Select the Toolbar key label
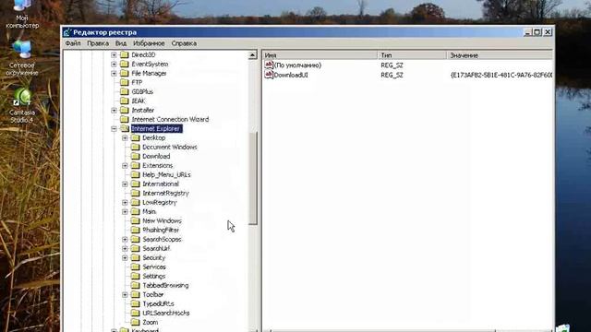Screen dimensions: 591x332 pyautogui.click(x=153, y=295)
